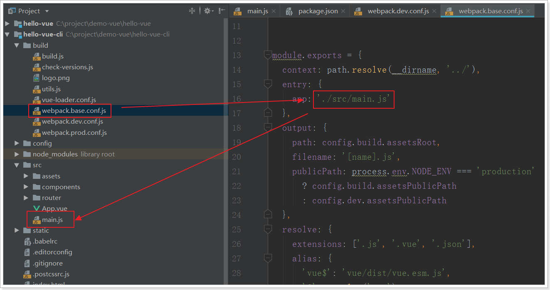Select webpack.dev.conf.js icon in the tree
The height and width of the screenshot is (290, 550).
point(37,122)
